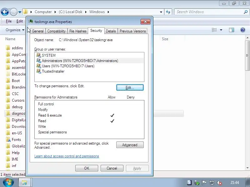Switch to the General tab
Screen dimensions: 250x187
pos(38,31)
